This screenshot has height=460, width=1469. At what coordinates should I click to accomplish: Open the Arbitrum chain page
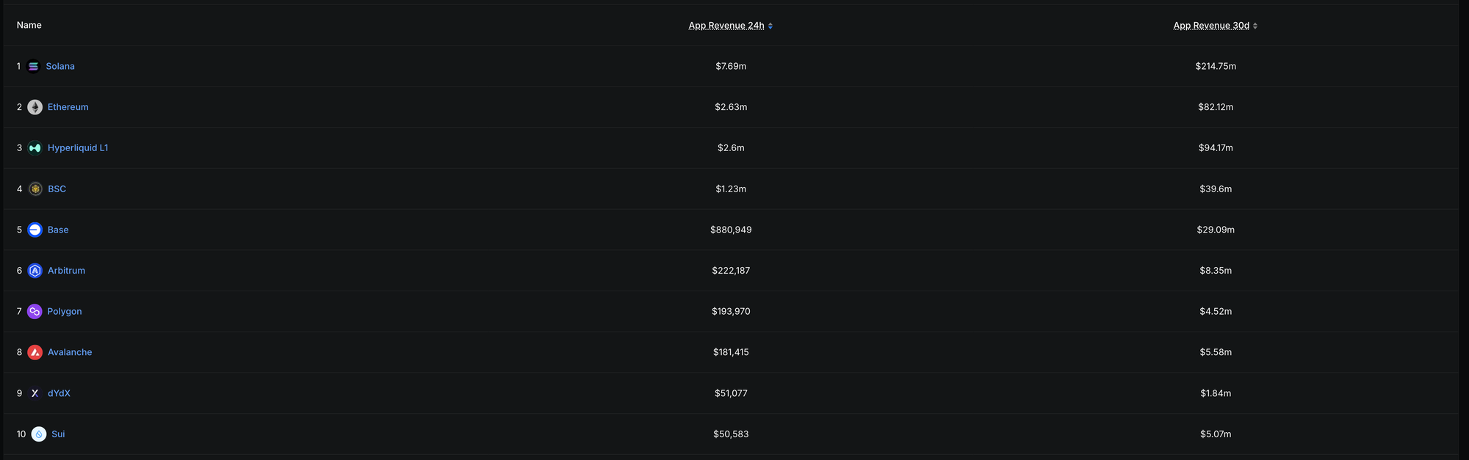(66, 271)
